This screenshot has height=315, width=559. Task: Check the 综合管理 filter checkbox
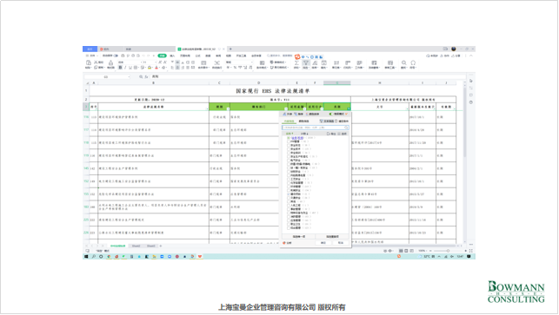click(x=289, y=228)
